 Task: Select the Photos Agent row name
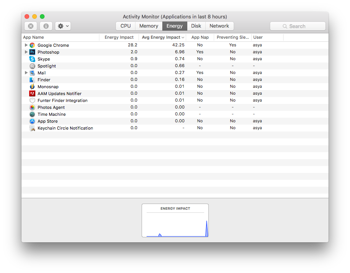[x=51, y=107]
